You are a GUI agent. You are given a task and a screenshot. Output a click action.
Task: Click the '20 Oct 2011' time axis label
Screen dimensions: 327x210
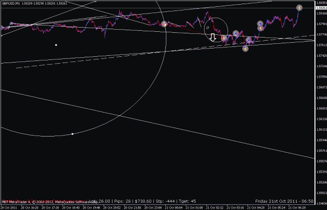pos(9,207)
